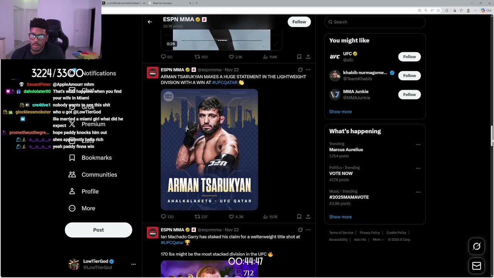The height and width of the screenshot is (278, 494).
Task: Open the Nov 22 timestamp on Tsarukyan post
Action: click(x=232, y=70)
